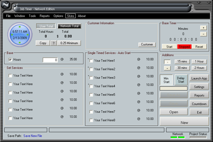This screenshot has height=142, width=213.
Task: Click the Save New File link
Action: (x=32, y=136)
